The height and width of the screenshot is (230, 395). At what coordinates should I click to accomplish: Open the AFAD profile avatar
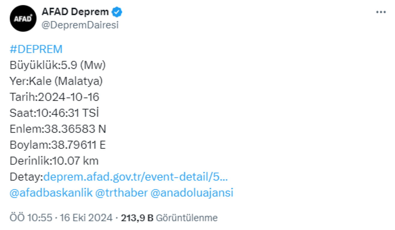point(23,19)
